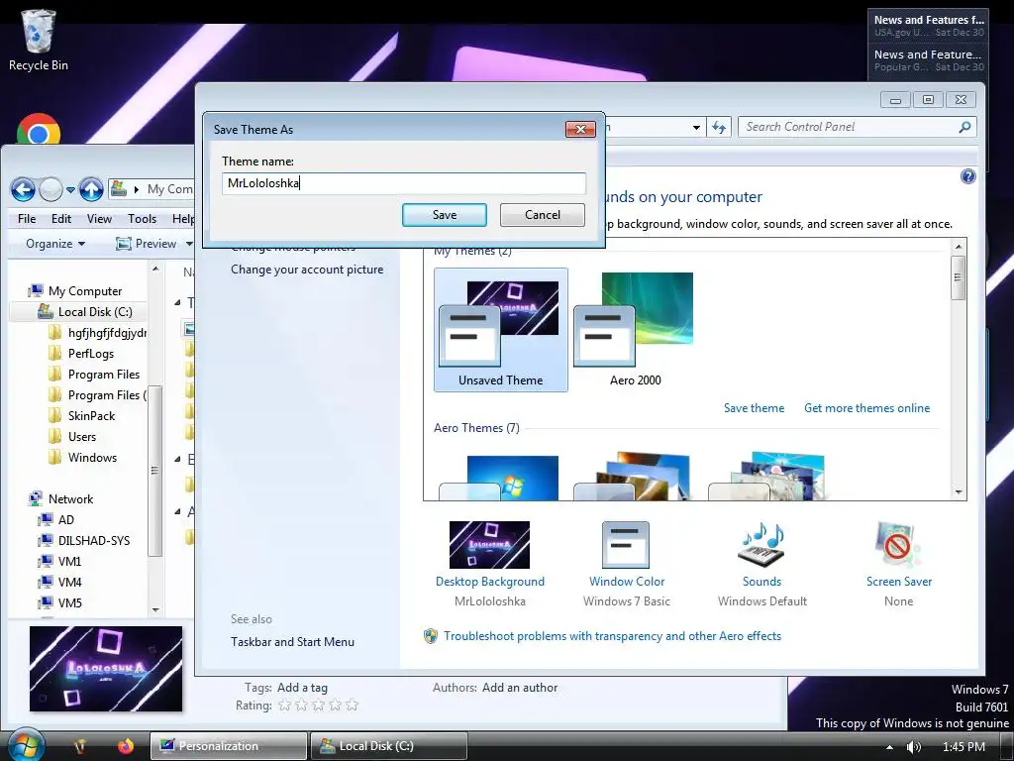Open Google Chrome desktop icon
The image size is (1014, 761).
[x=39, y=130]
